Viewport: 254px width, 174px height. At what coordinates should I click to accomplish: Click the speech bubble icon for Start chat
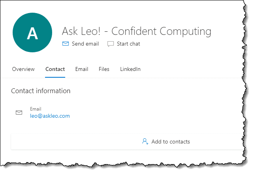(111, 44)
